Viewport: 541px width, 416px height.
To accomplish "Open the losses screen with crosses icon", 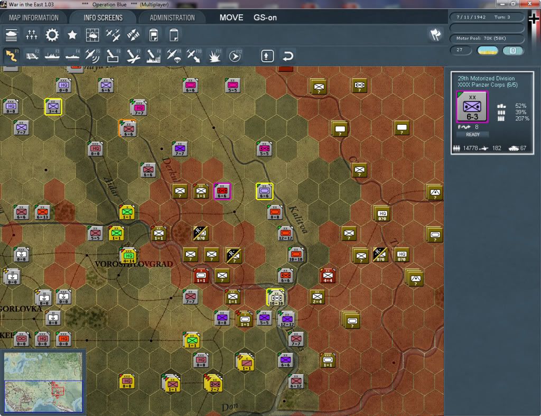I will [31, 35].
